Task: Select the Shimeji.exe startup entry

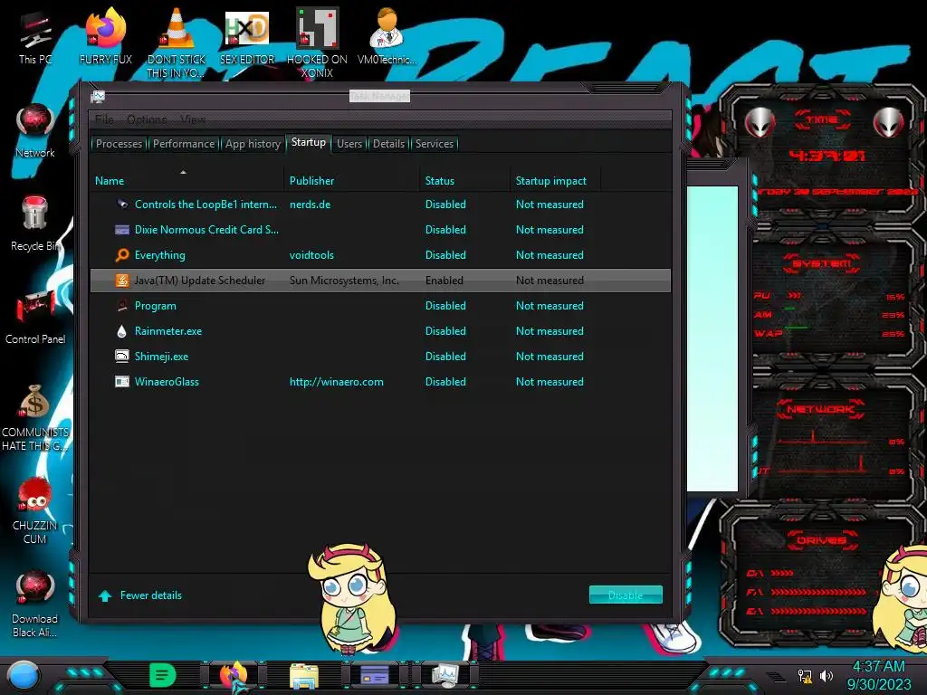Action: click(381, 356)
